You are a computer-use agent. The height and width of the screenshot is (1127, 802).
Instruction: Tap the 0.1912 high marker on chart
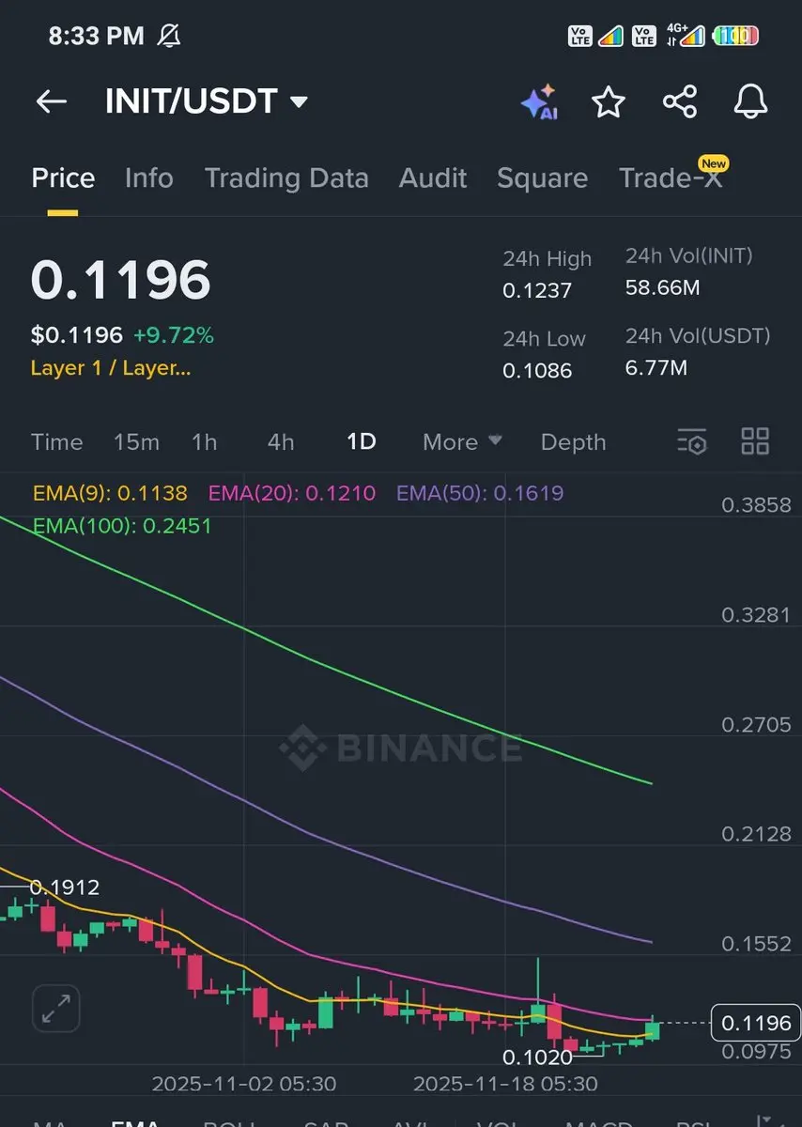coord(64,888)
